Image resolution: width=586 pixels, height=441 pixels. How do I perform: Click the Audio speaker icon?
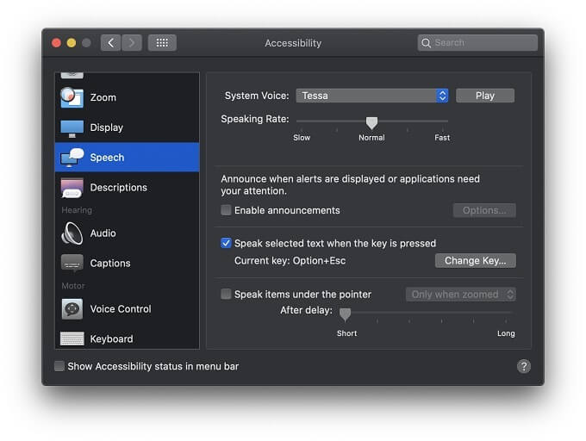tap(72, 233)
